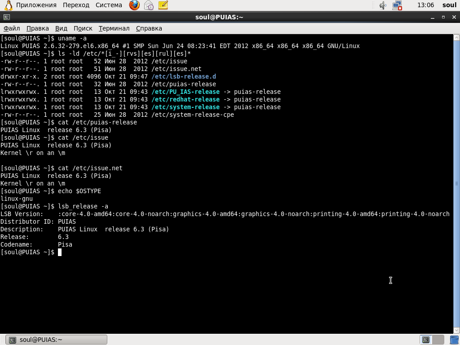
Task: Open the network connection status icon
Action: [397, 5]
